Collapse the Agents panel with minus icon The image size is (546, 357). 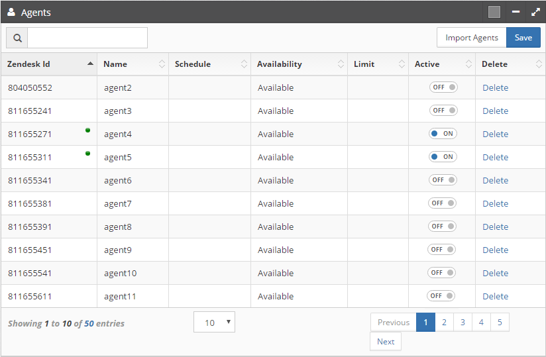tap(516, 12)
